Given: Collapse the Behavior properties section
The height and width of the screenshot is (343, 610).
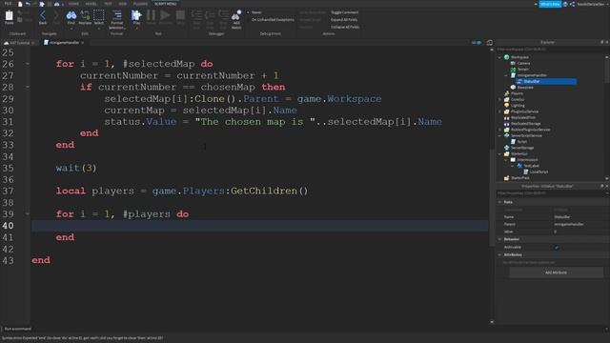Looking at the screenshot, I should pos(499,239).
